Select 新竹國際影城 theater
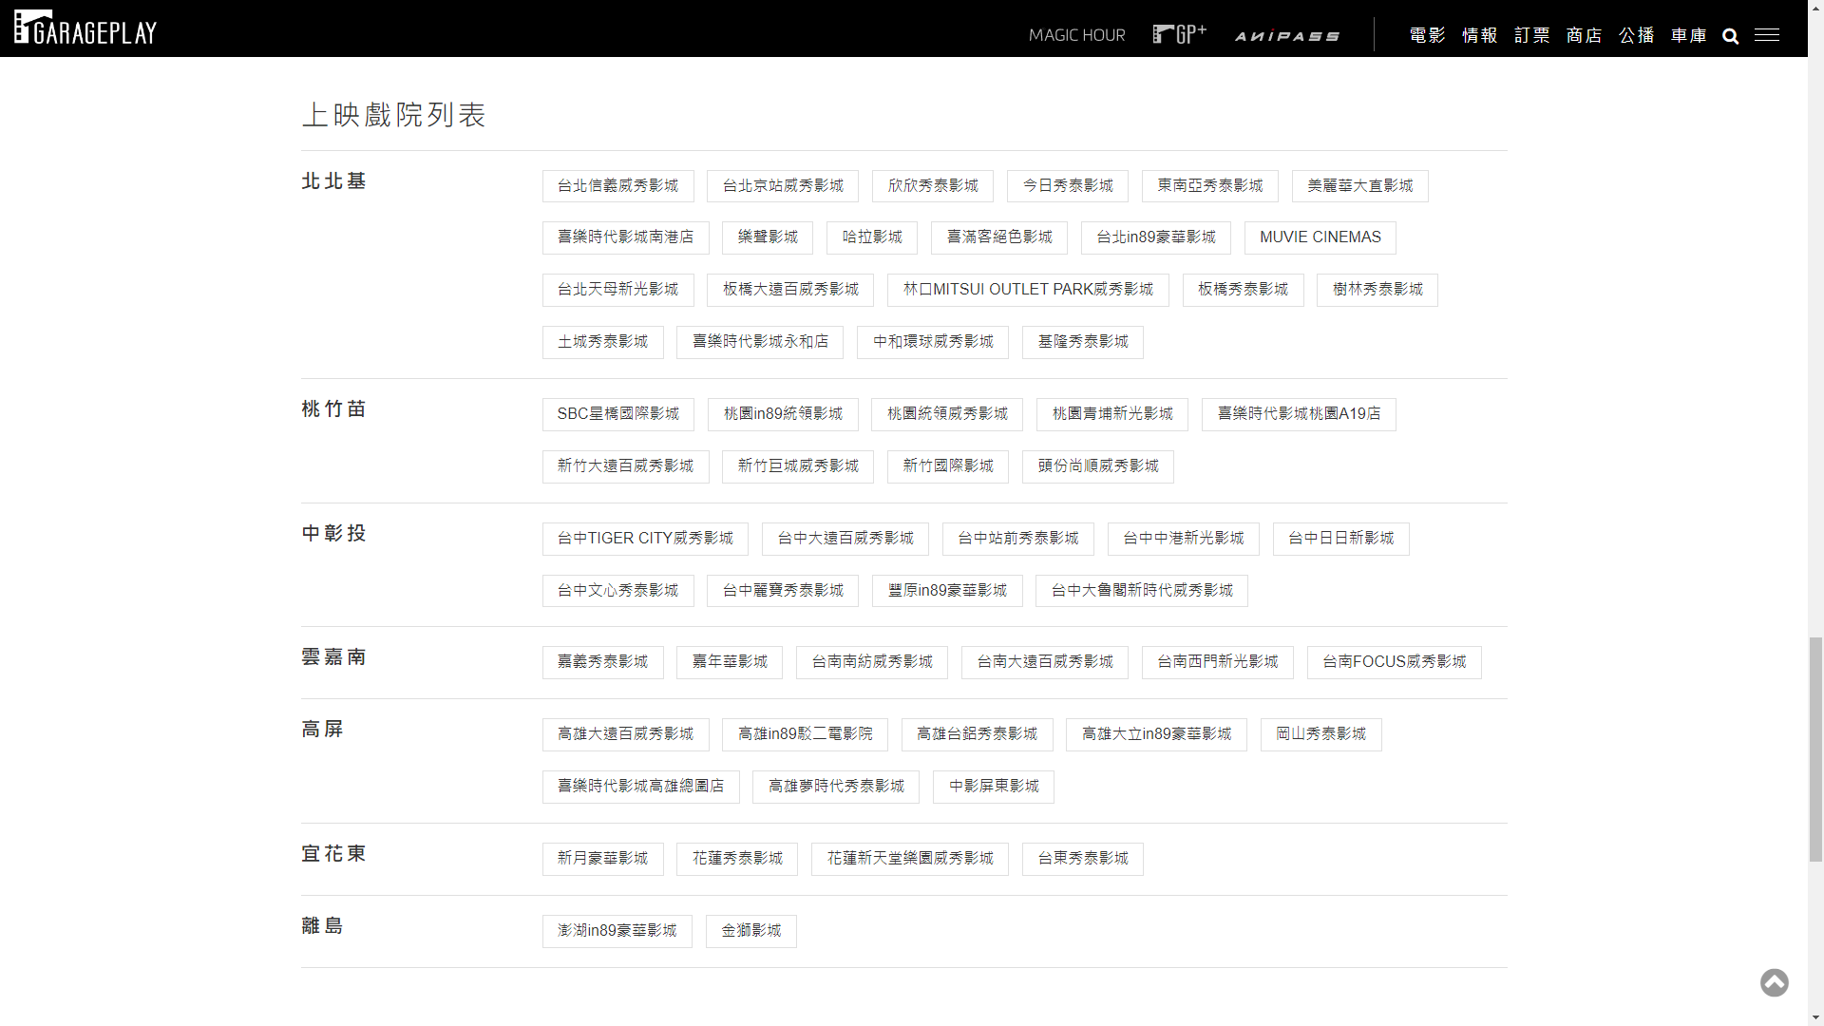 [x=948, y=466]
